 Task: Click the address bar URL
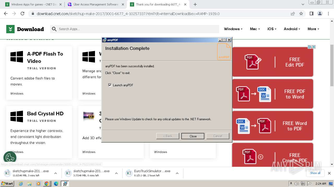[x=128, y=14]
